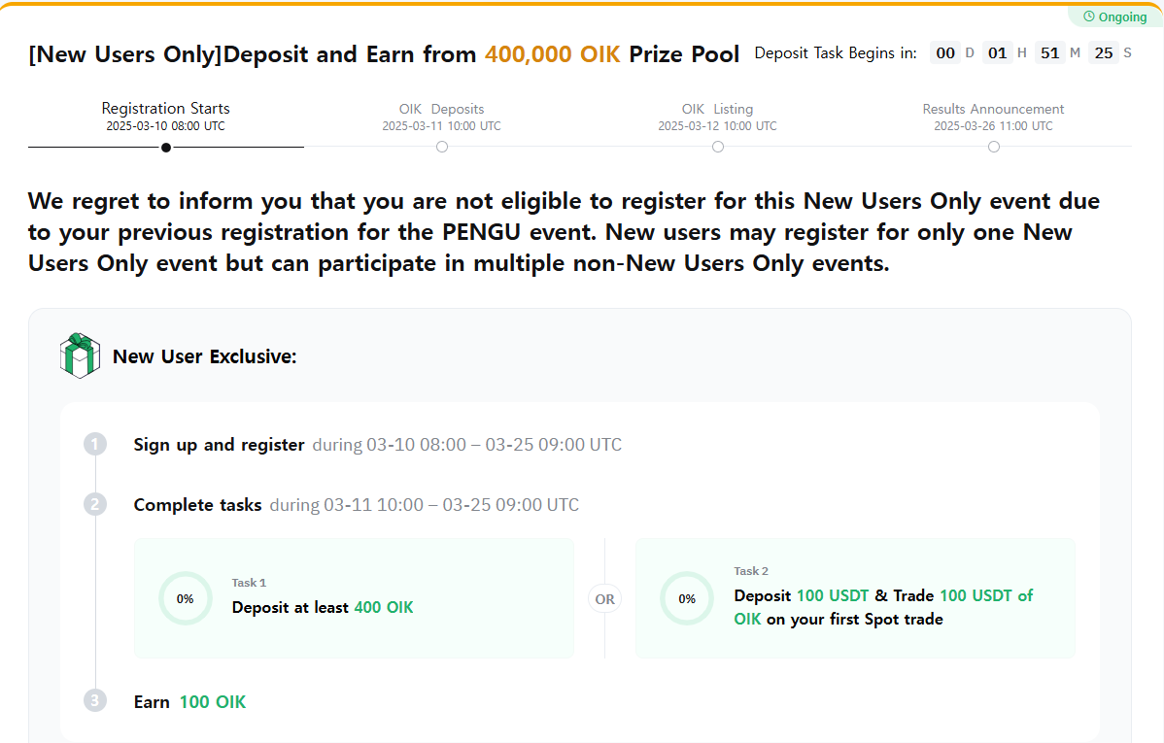Select the Registration Starts timeline dot
This screenshot has width=1164, height=743.
(x=166, y=148)
